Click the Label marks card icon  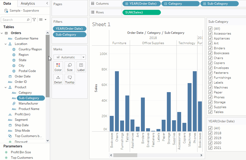pos(81,67)
